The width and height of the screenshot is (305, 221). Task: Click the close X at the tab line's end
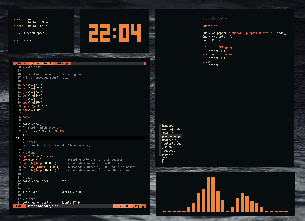click(145, 64)
